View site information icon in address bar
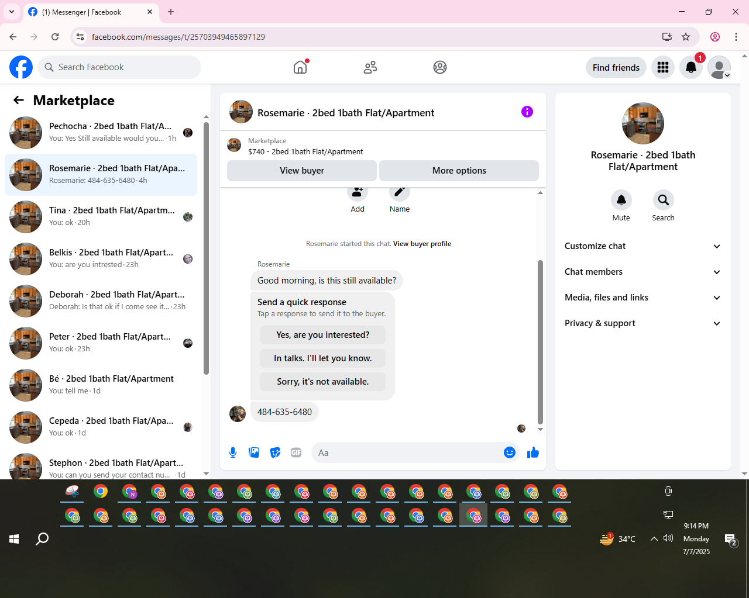 (80, 37)
